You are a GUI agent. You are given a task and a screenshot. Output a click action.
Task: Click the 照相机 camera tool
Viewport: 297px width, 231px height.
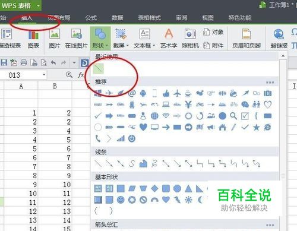190,39
